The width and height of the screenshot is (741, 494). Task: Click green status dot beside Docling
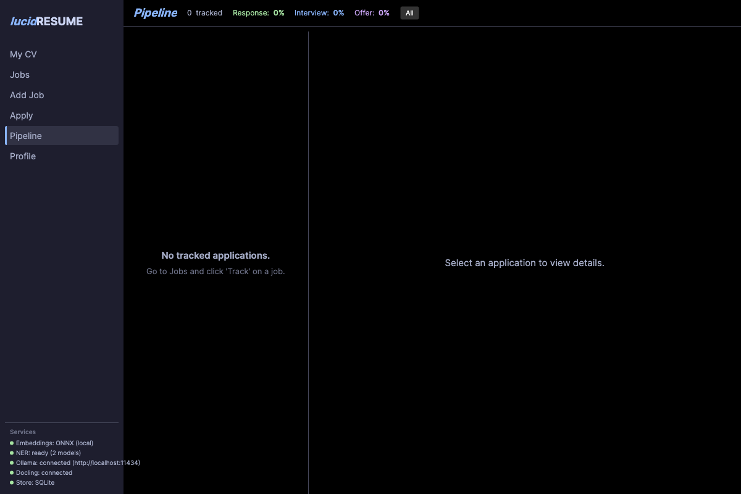12,473
